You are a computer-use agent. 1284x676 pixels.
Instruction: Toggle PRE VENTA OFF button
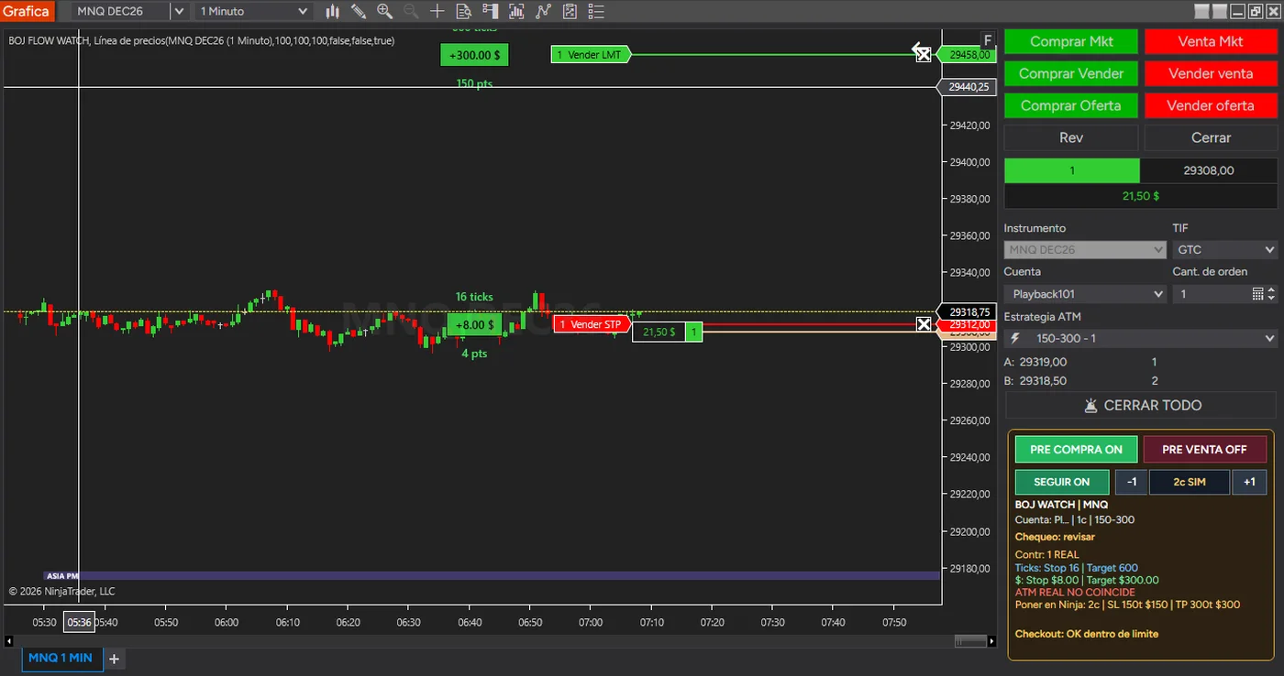pos(1204,450)
